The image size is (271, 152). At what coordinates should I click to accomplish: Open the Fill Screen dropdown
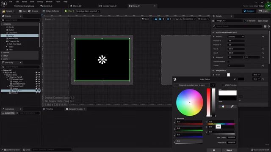coord(203,19)
